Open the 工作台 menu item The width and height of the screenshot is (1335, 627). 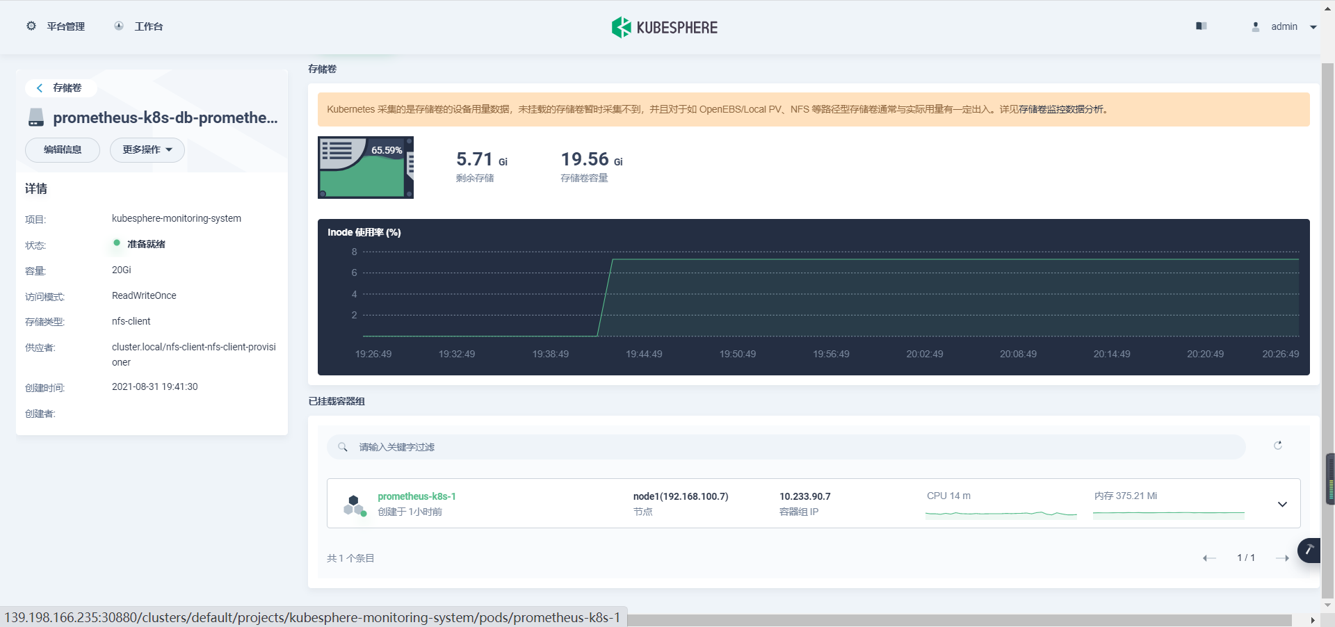149,26
